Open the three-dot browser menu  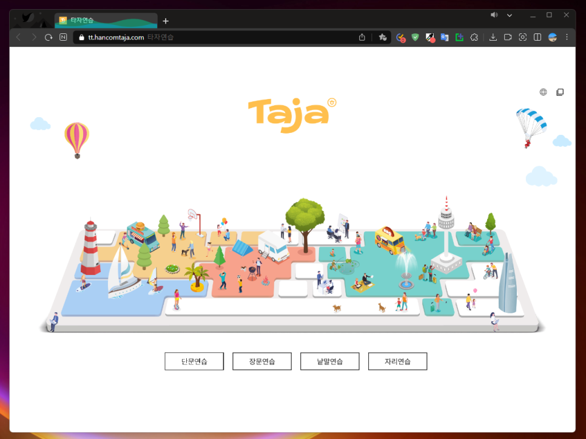point(567,37)
